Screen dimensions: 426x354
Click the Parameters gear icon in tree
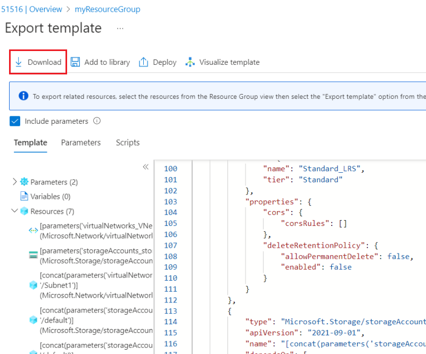24,182
